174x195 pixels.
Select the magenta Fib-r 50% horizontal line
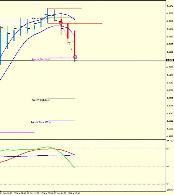pyautogui.click(x=61, y=58)
